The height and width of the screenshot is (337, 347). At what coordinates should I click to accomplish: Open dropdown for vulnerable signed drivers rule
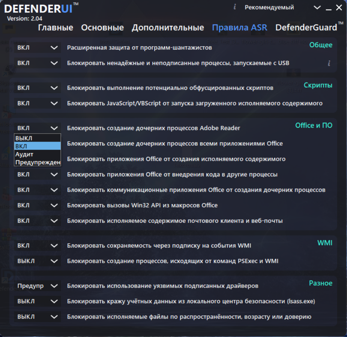pyautogui.click(x=38, y=286)
